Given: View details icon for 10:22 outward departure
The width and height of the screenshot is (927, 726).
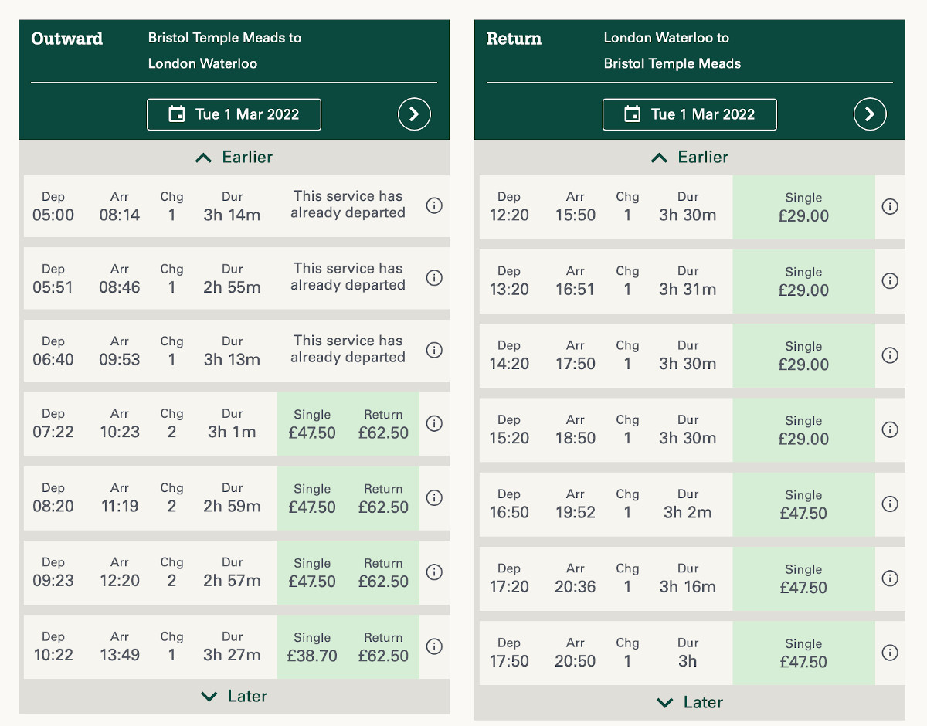Looking at the screenshot, I should pyautogui.click(x=434, y=646).
